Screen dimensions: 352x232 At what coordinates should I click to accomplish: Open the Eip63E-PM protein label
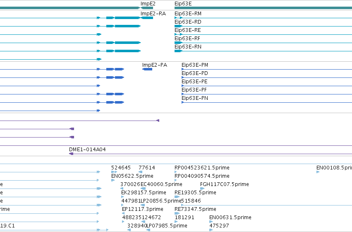click(x=195, y=65)
